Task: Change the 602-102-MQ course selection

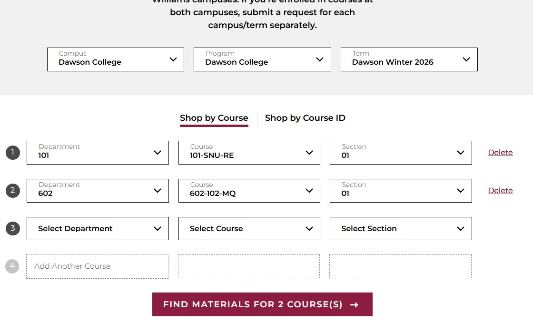Action: coord(249,191)
